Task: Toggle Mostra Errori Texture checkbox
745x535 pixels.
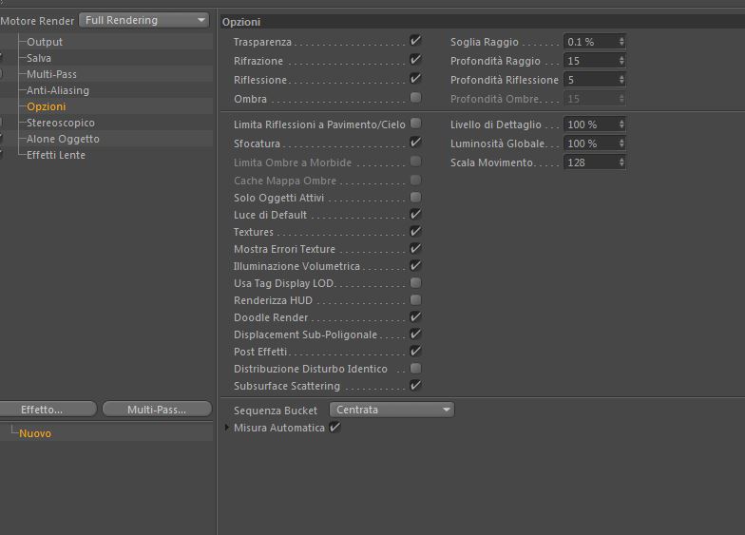Action: pos(415,249)
